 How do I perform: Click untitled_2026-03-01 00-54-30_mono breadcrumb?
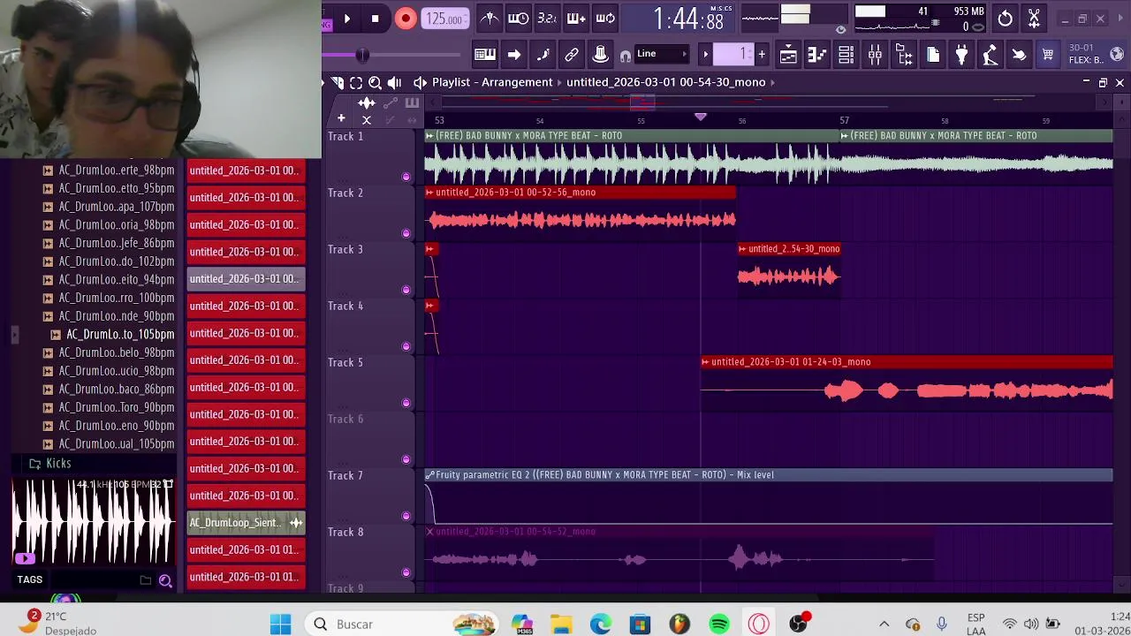(665, 82)
